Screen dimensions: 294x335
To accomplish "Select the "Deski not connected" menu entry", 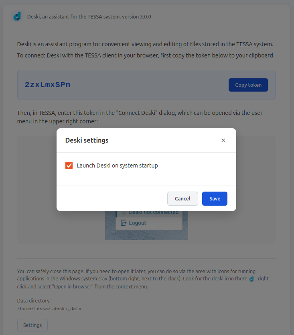I will click(153, 212).
